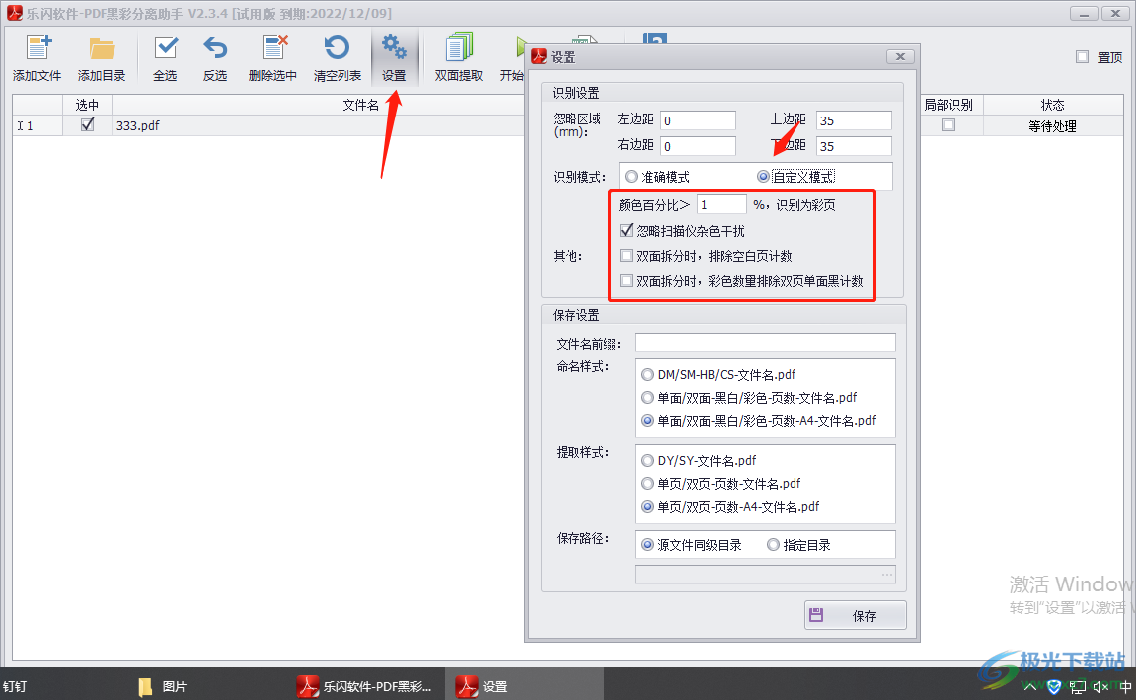Enable 彩色数量排除双页单面黑计数 checkbox
Image resolution: width=1136 pixels, height=700 pixels.
pyautogui.click(x=627, y=281)
